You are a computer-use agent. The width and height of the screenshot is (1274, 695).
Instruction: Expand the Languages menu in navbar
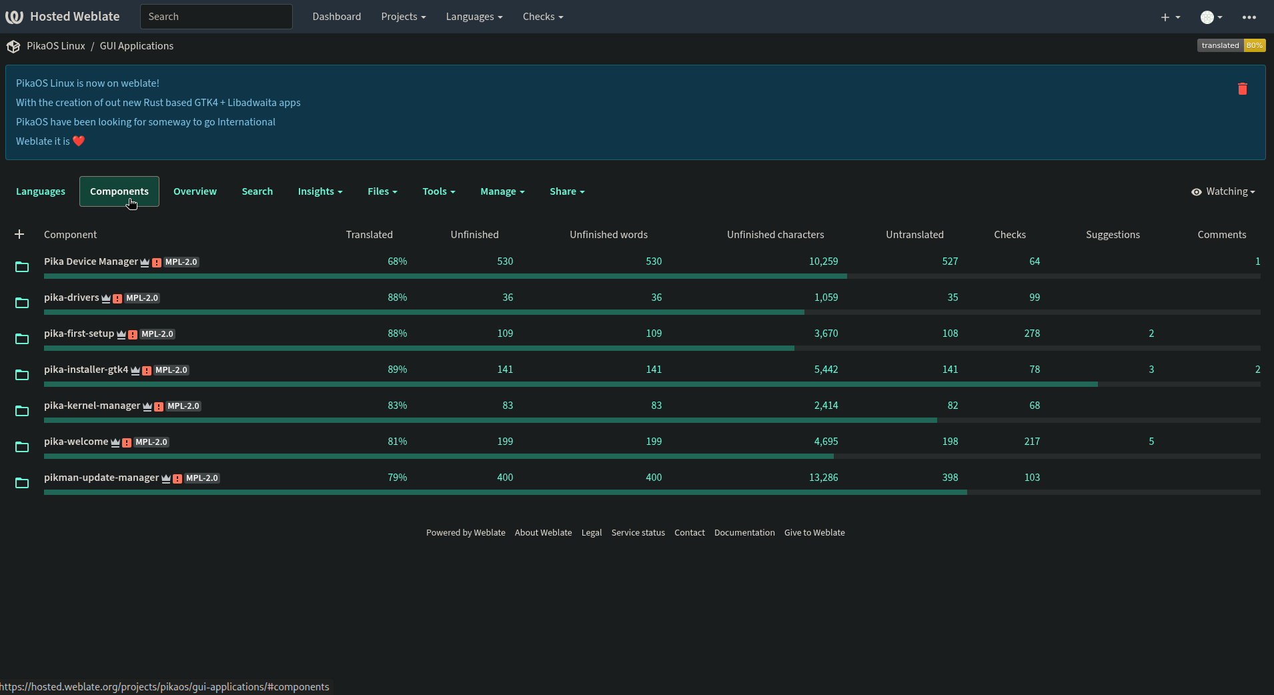pos(474,17)
